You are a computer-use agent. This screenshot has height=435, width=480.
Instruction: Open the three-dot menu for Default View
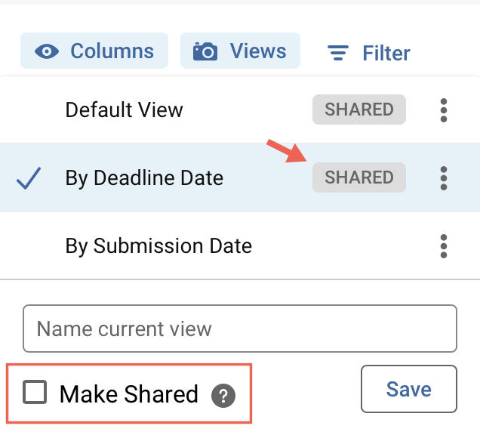444,110
